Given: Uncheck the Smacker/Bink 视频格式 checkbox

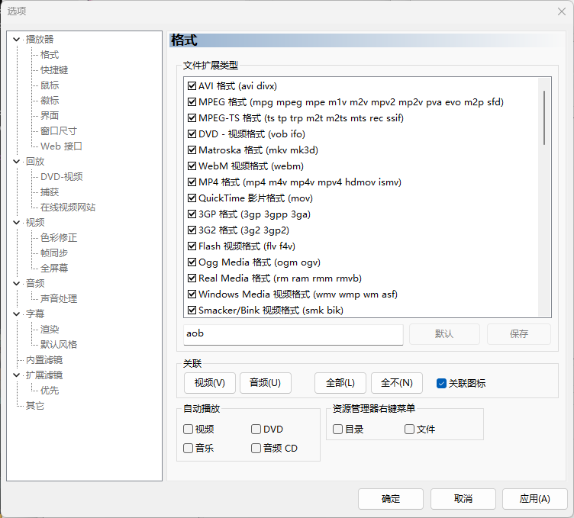Looking at the screenshot, I should [x=192, y=310].
